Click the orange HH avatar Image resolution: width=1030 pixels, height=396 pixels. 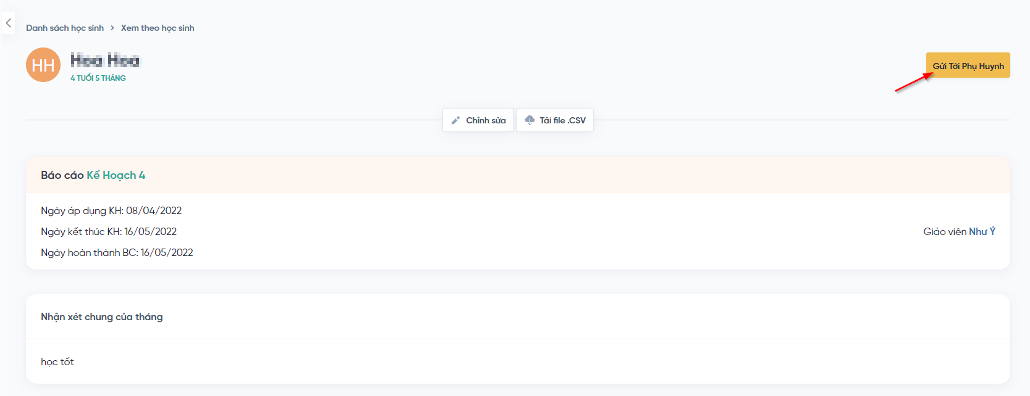(x=43, y=65)
